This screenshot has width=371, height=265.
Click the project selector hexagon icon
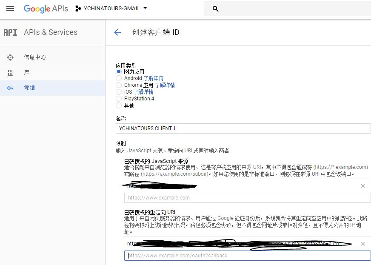point(78,9)
